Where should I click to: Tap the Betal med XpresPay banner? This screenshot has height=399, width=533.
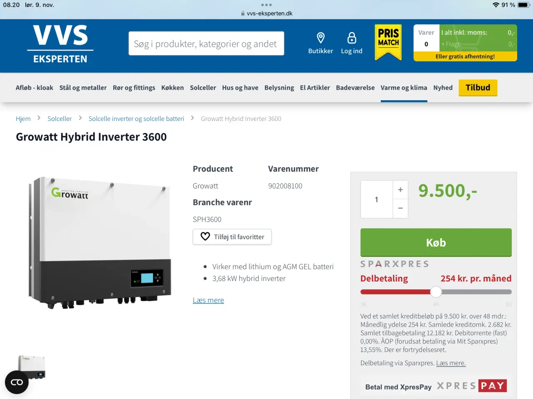tap(436, 386)
